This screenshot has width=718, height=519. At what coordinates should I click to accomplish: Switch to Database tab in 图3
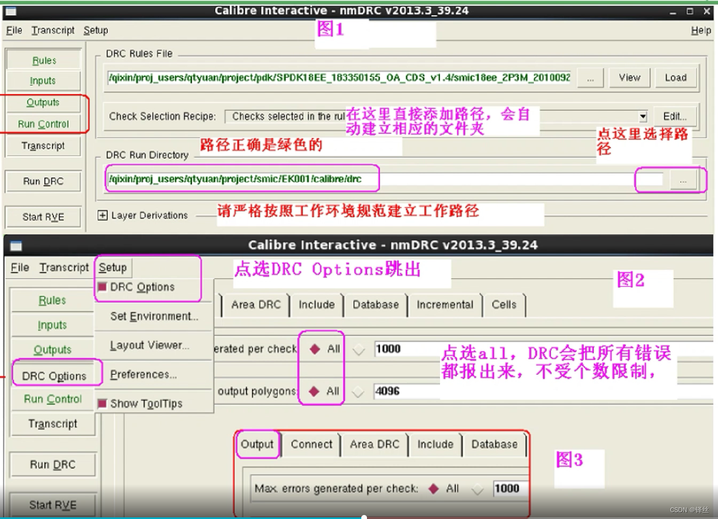pyautogui.click(x=495, y=444)
